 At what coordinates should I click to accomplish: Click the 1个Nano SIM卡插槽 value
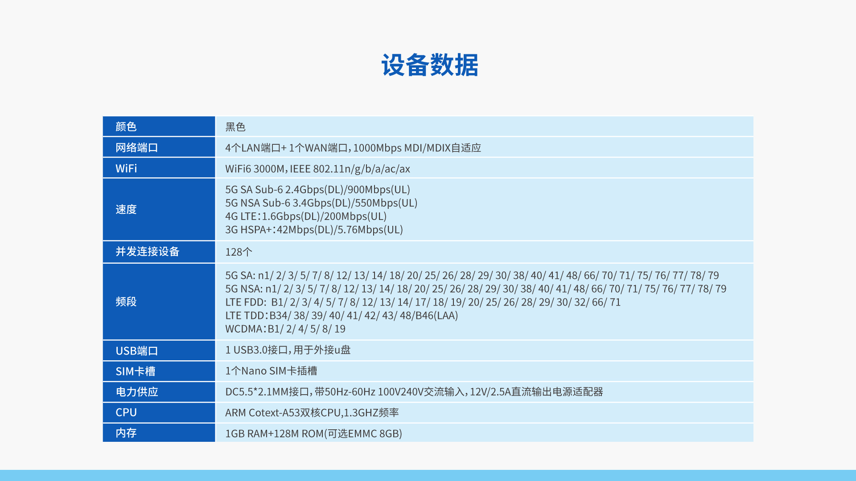[271, 371]
